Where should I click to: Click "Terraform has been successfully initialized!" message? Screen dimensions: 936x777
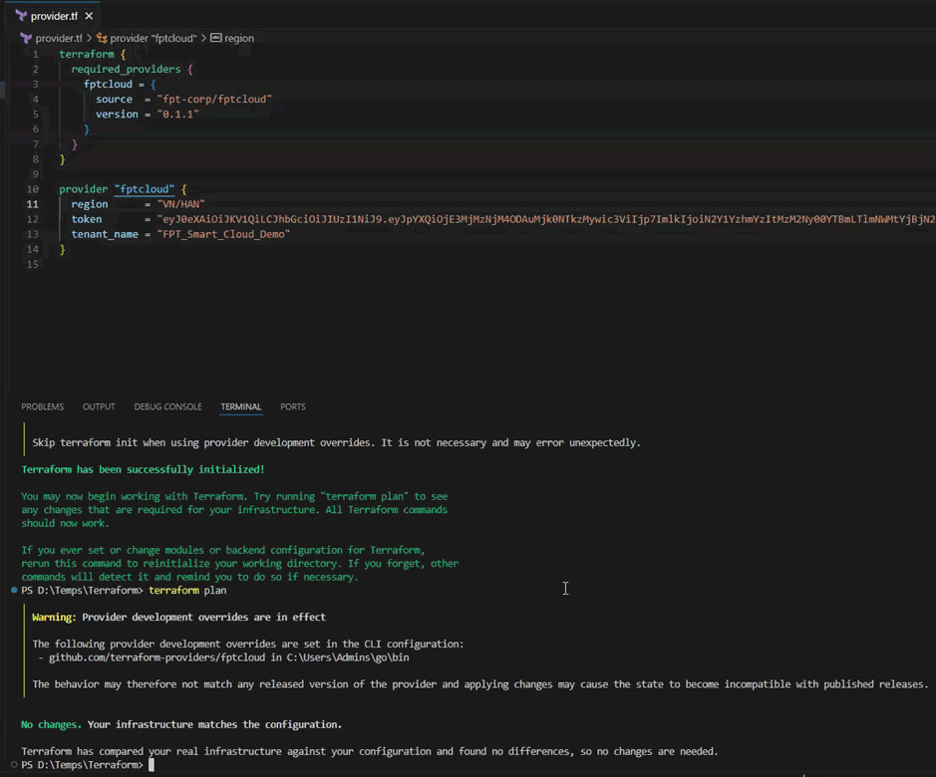(143, 469)
